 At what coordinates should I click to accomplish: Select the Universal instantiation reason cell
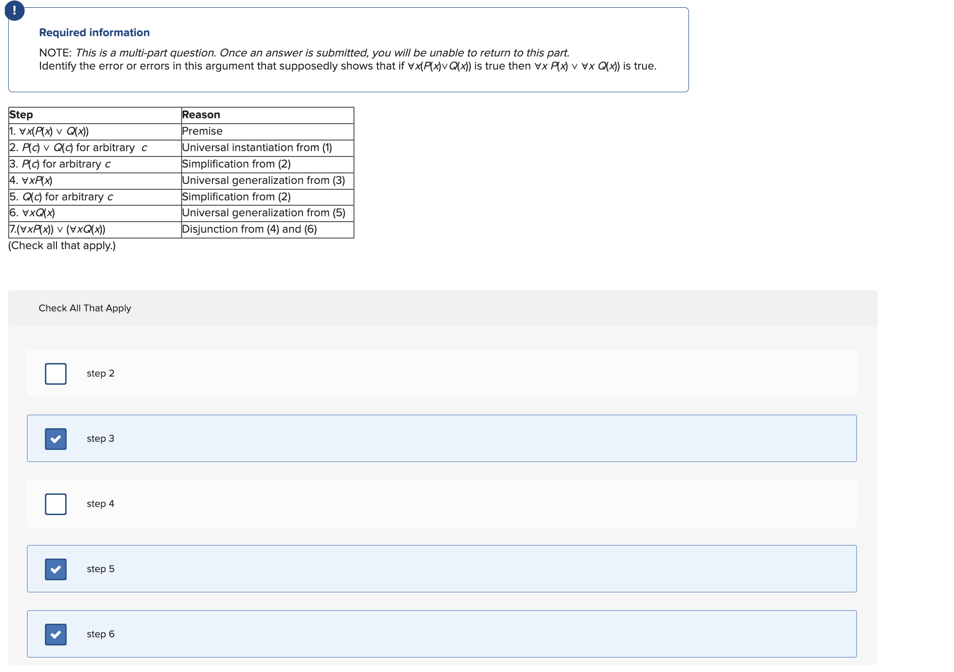click(x=257, y=147)
